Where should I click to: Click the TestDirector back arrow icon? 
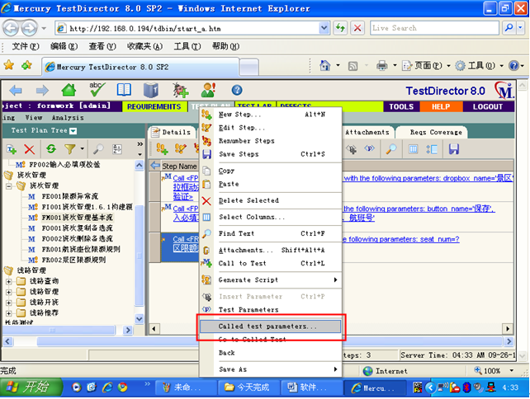(16, 91)
